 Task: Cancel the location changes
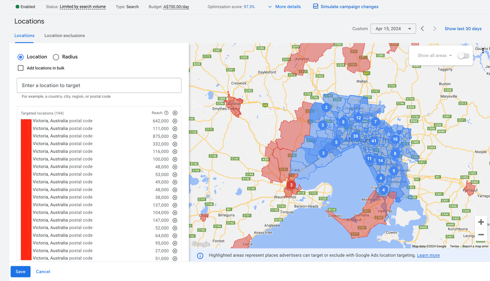[x=43, y=271]
